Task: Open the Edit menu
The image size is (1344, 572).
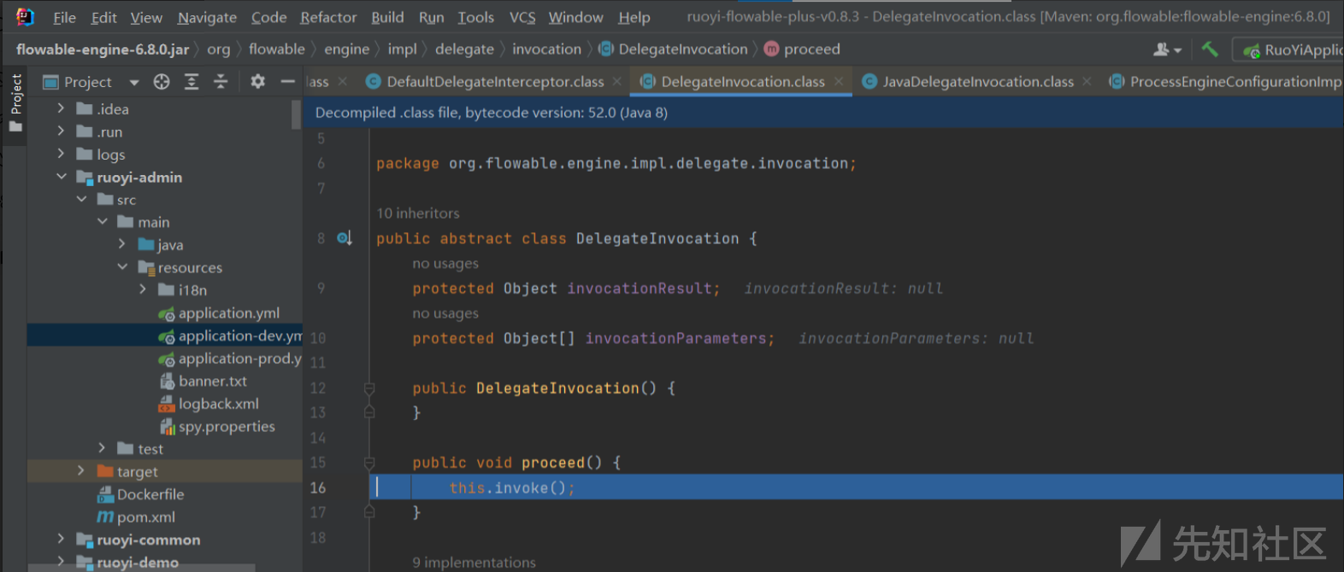Action: (104, 17)
